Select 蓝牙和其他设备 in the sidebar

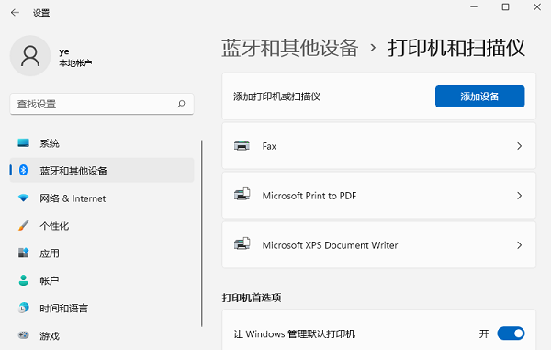102,171
